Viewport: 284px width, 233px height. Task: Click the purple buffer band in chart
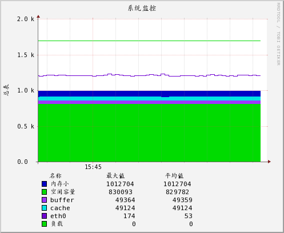coord(149,102)
